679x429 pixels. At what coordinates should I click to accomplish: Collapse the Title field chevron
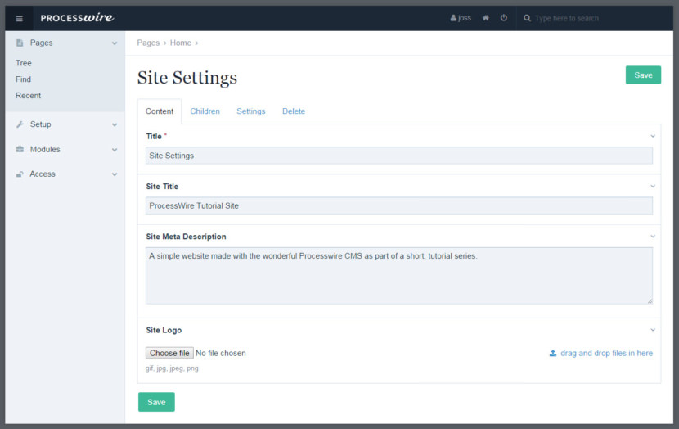coord(653,136)
